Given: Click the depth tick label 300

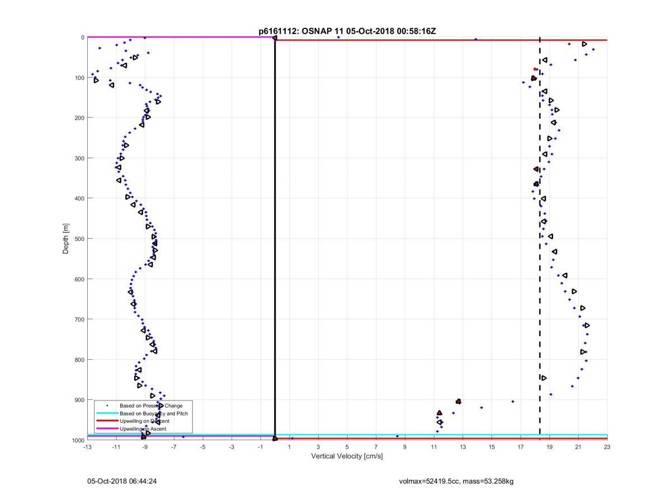Looking at the screenshot, I should pos(79,158).
